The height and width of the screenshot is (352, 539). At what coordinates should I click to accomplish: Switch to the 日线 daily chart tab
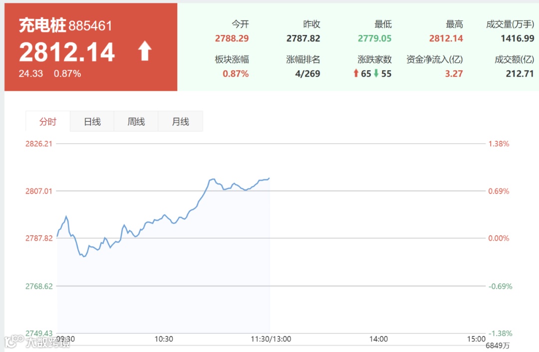click(x=92, y=121)
